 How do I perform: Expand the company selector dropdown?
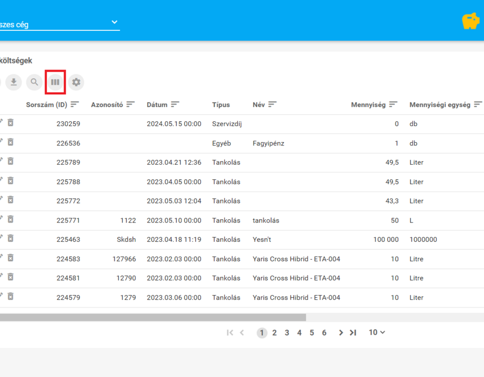115,22
